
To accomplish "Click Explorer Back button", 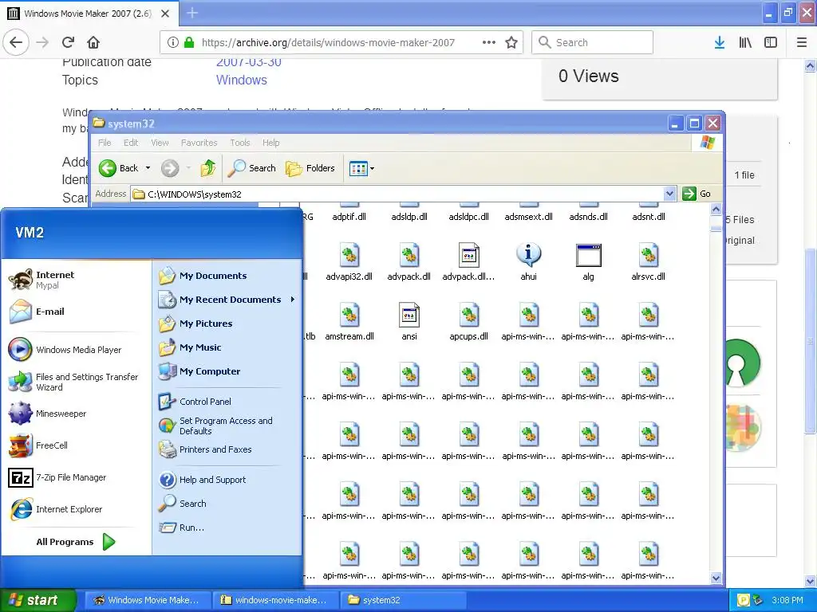I will [119, 168].
